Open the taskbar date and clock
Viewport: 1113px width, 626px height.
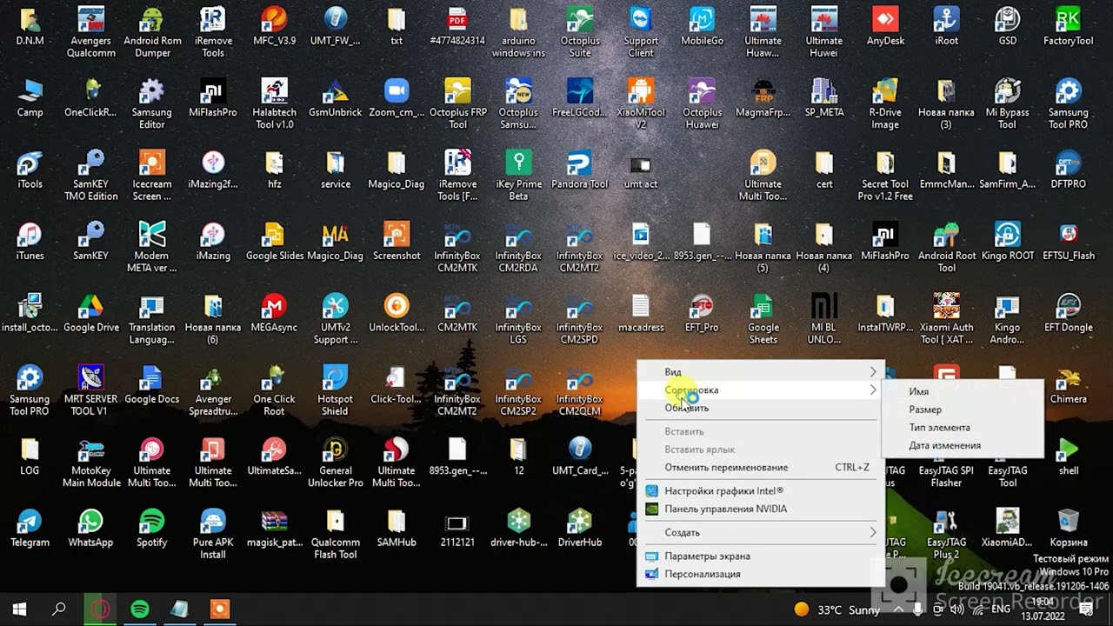click(1041, 609)
